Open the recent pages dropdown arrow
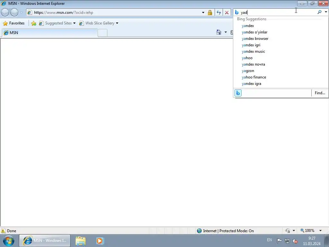Viewport: 329px width, 247px height. point(21,13)
